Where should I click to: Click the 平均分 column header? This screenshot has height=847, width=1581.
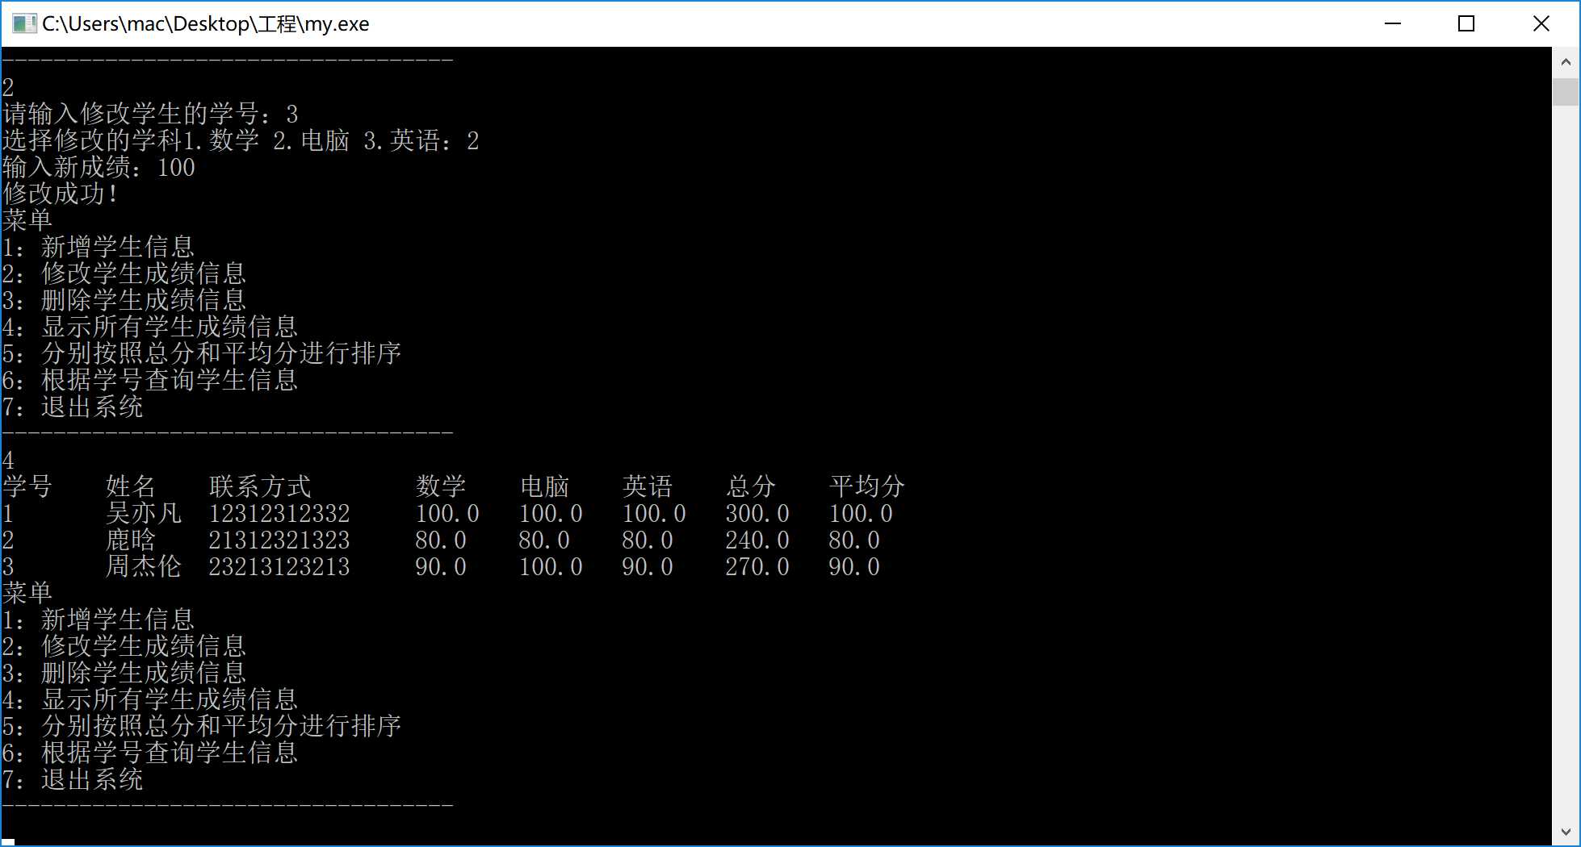pos(867,486)
